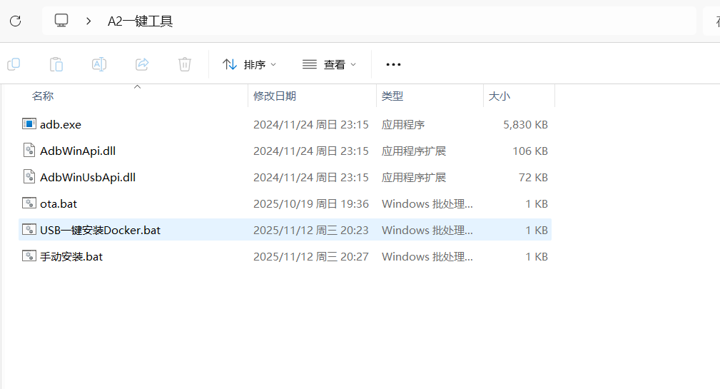
Task: Click the refresh icon in address bar
Action: click(15, 21)
